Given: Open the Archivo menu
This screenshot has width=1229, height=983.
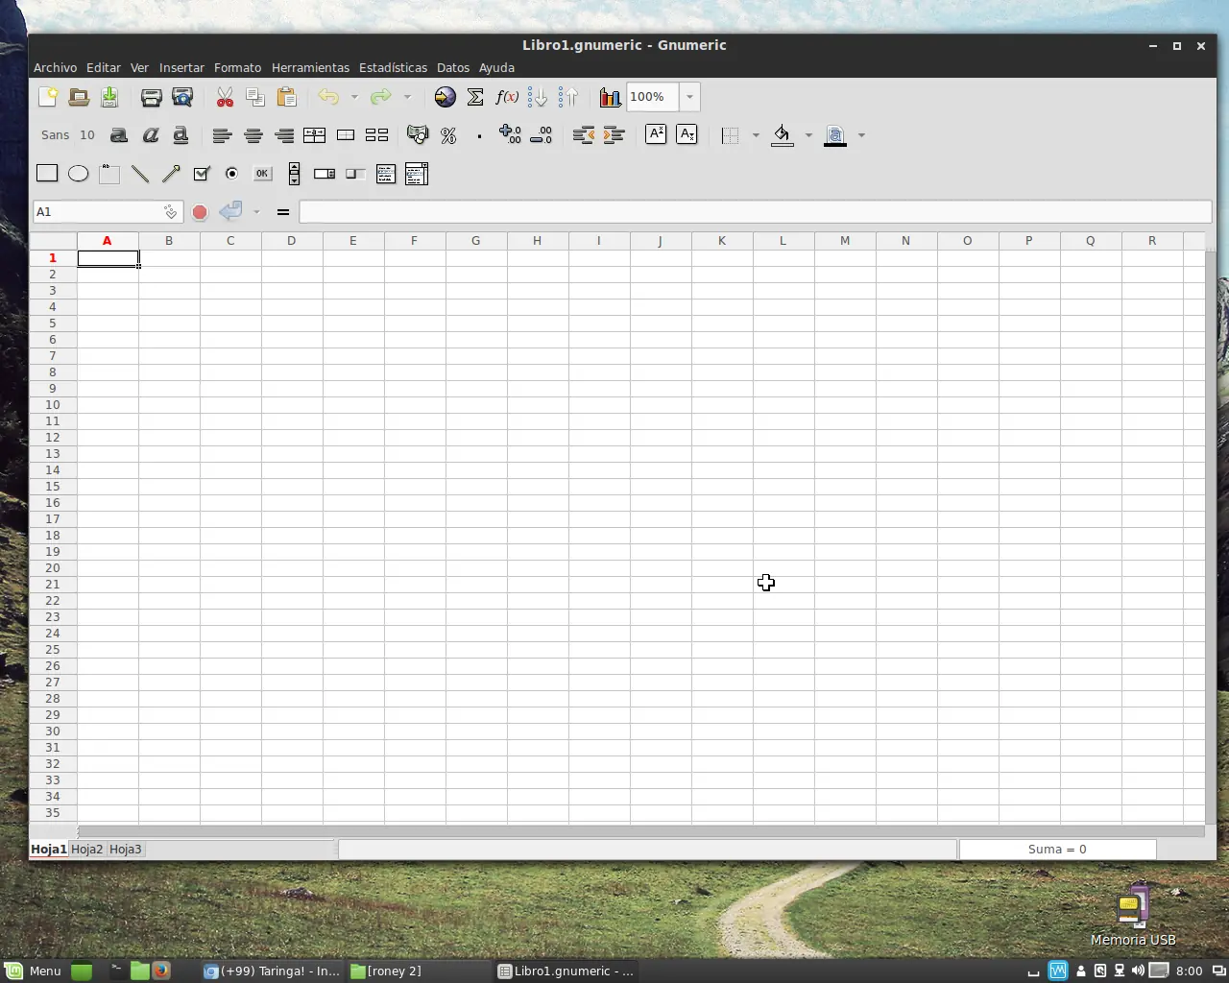Looking at the screenshot, I should point(55,67).
